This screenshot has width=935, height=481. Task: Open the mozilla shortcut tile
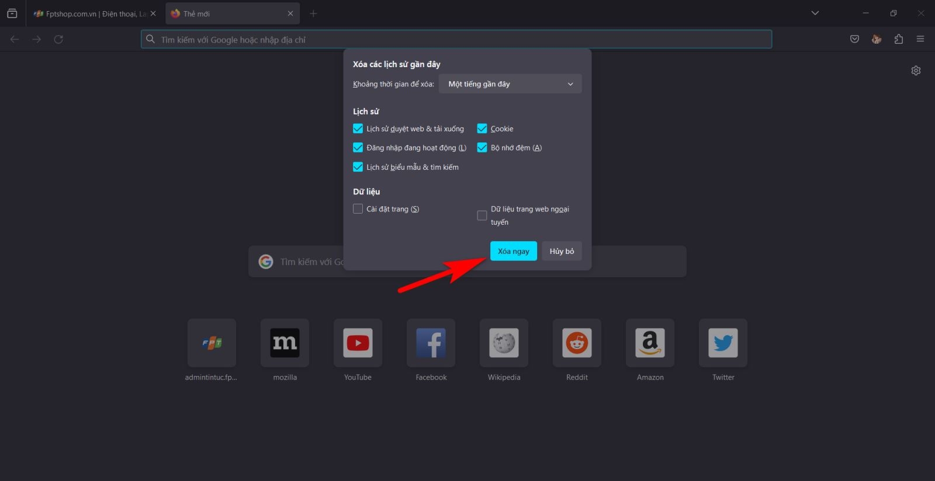tap(285, 343)
